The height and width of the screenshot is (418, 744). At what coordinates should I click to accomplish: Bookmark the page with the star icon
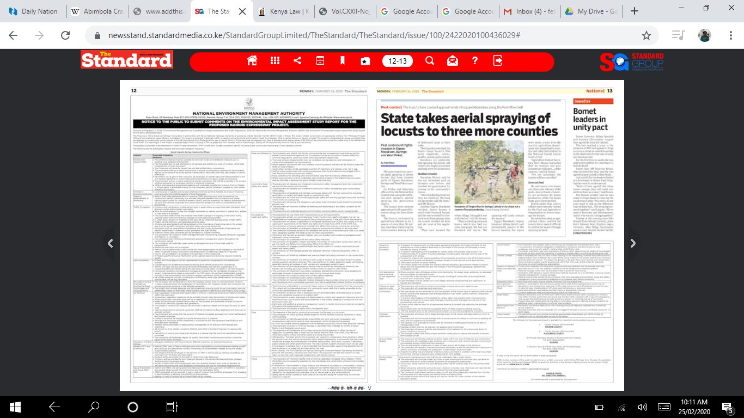(x=646, y=35)
